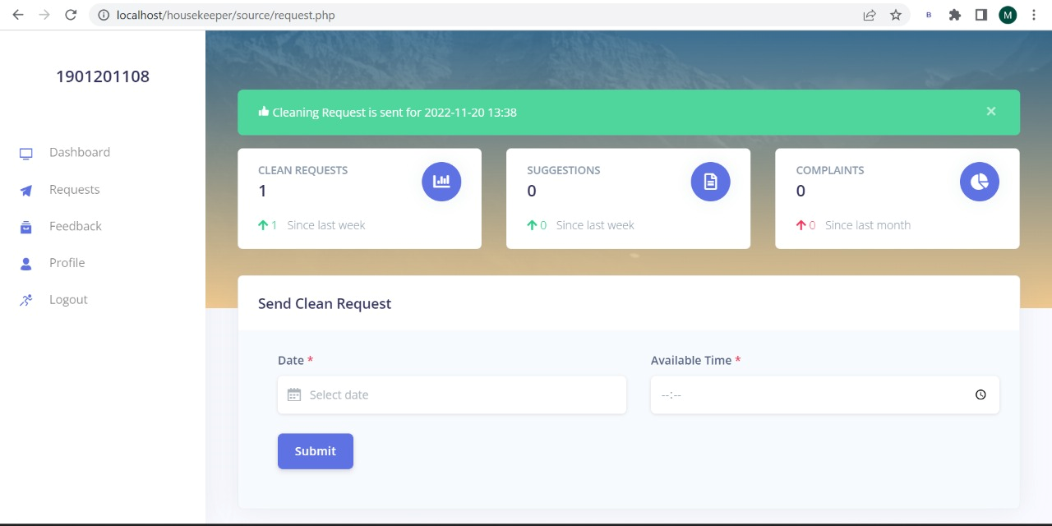
Task: Click the document icon on Suggestions card
Action: point(710,182)
